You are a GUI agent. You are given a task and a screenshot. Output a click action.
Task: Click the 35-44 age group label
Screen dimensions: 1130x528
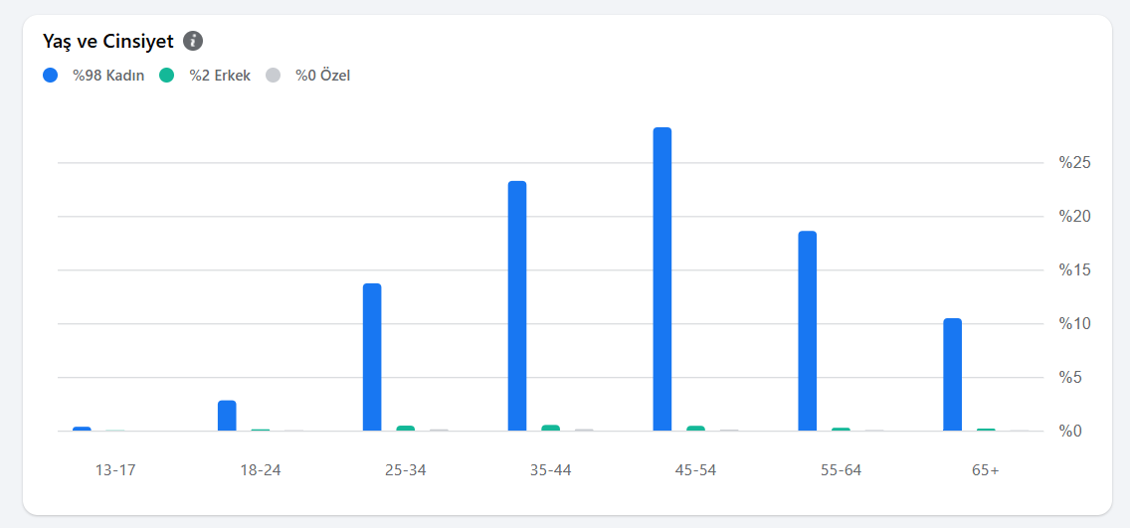(550, 470)
